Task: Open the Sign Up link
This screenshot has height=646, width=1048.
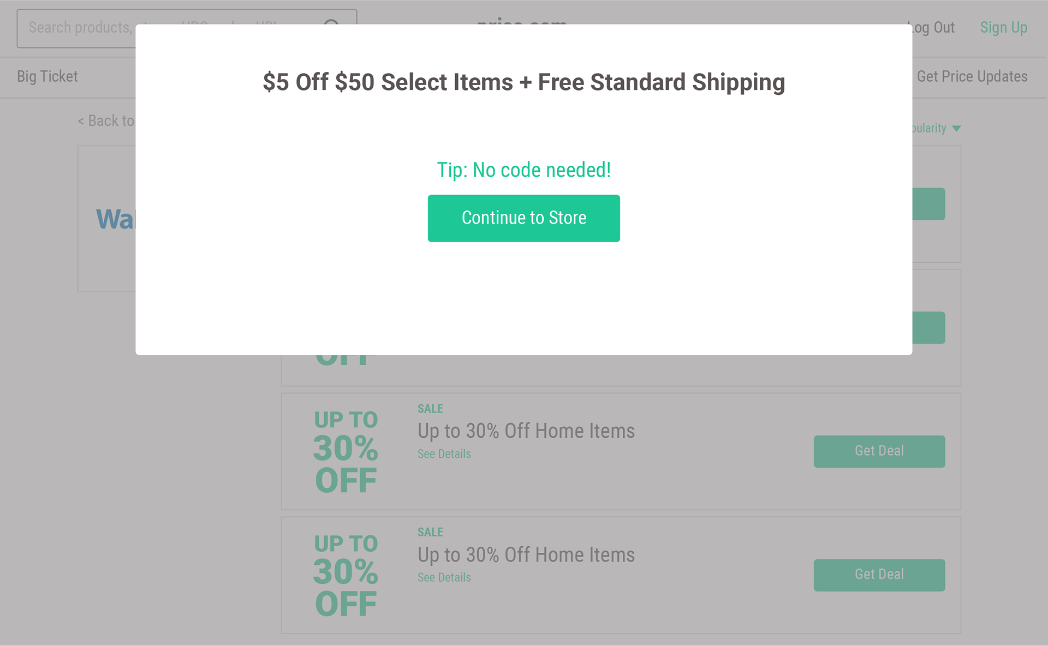Action: click(x=1003, y=27)
